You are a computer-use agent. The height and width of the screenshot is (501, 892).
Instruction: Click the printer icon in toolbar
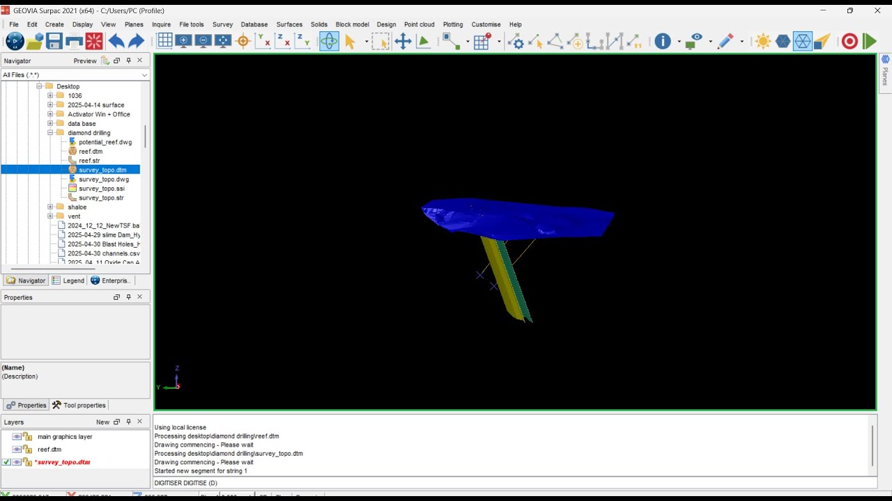[x=74, y=41]
